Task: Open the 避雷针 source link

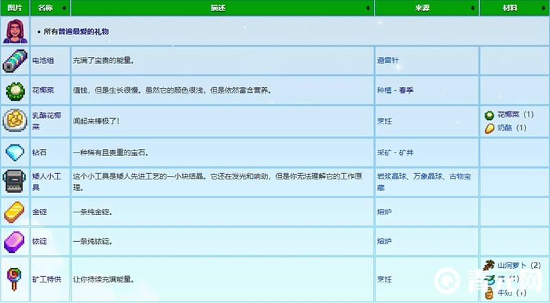Action: (388, 60)
